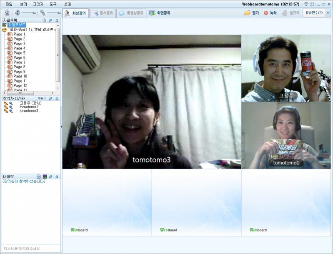Click the 녹화 record button
This screenshot has width=333, height=254.
(270, 13)
